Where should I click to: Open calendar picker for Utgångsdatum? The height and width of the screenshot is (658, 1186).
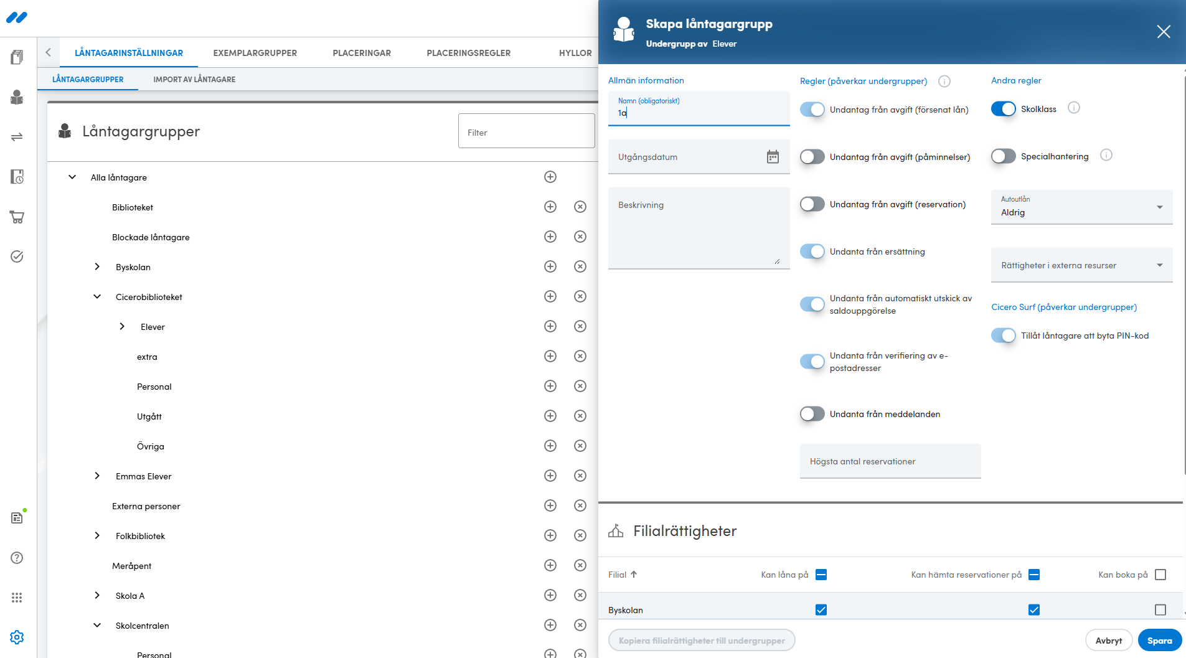(773, 157)
